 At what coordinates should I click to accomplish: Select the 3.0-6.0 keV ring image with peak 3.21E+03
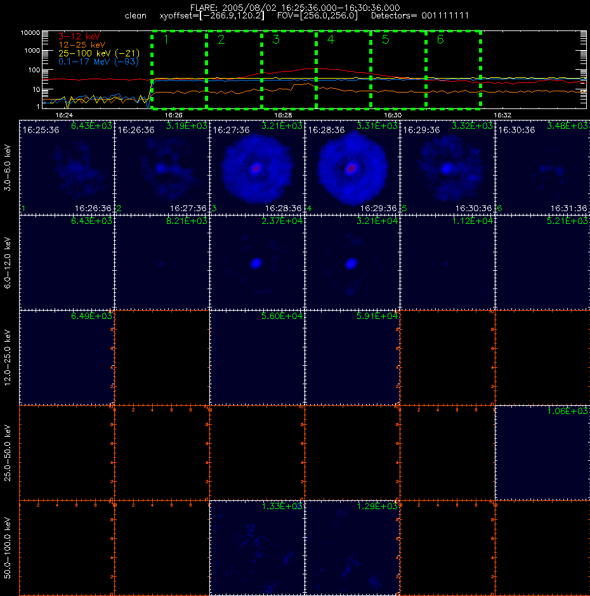pos(257,167)
